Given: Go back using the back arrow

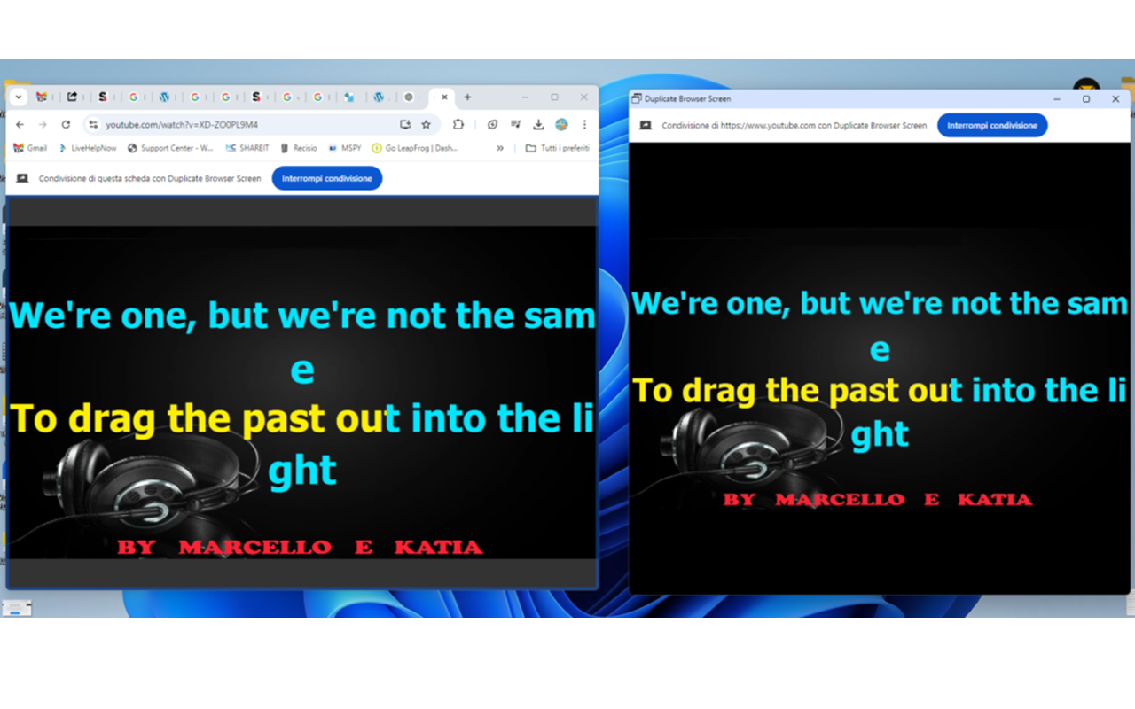Looking at the screenshot, I should click(x=20, y=125).
